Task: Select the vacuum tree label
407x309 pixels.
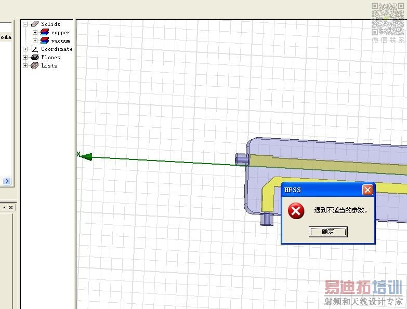Action: pyautogui.click(x=60, y=41)
